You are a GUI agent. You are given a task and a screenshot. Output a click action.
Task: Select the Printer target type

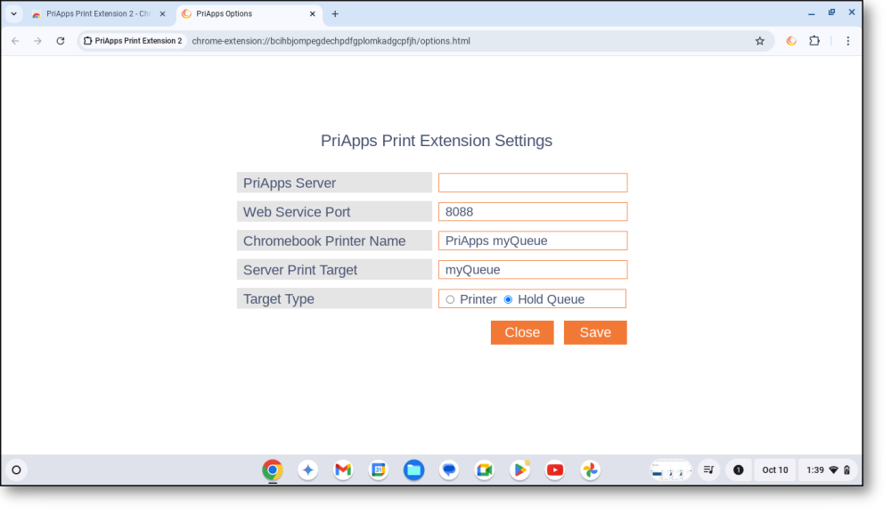pyautogui.click(x=450, y=299)
